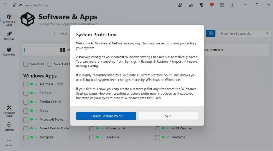Minimize the Winhance window
This screenshot has width=273, height=151.
[245, 5]
